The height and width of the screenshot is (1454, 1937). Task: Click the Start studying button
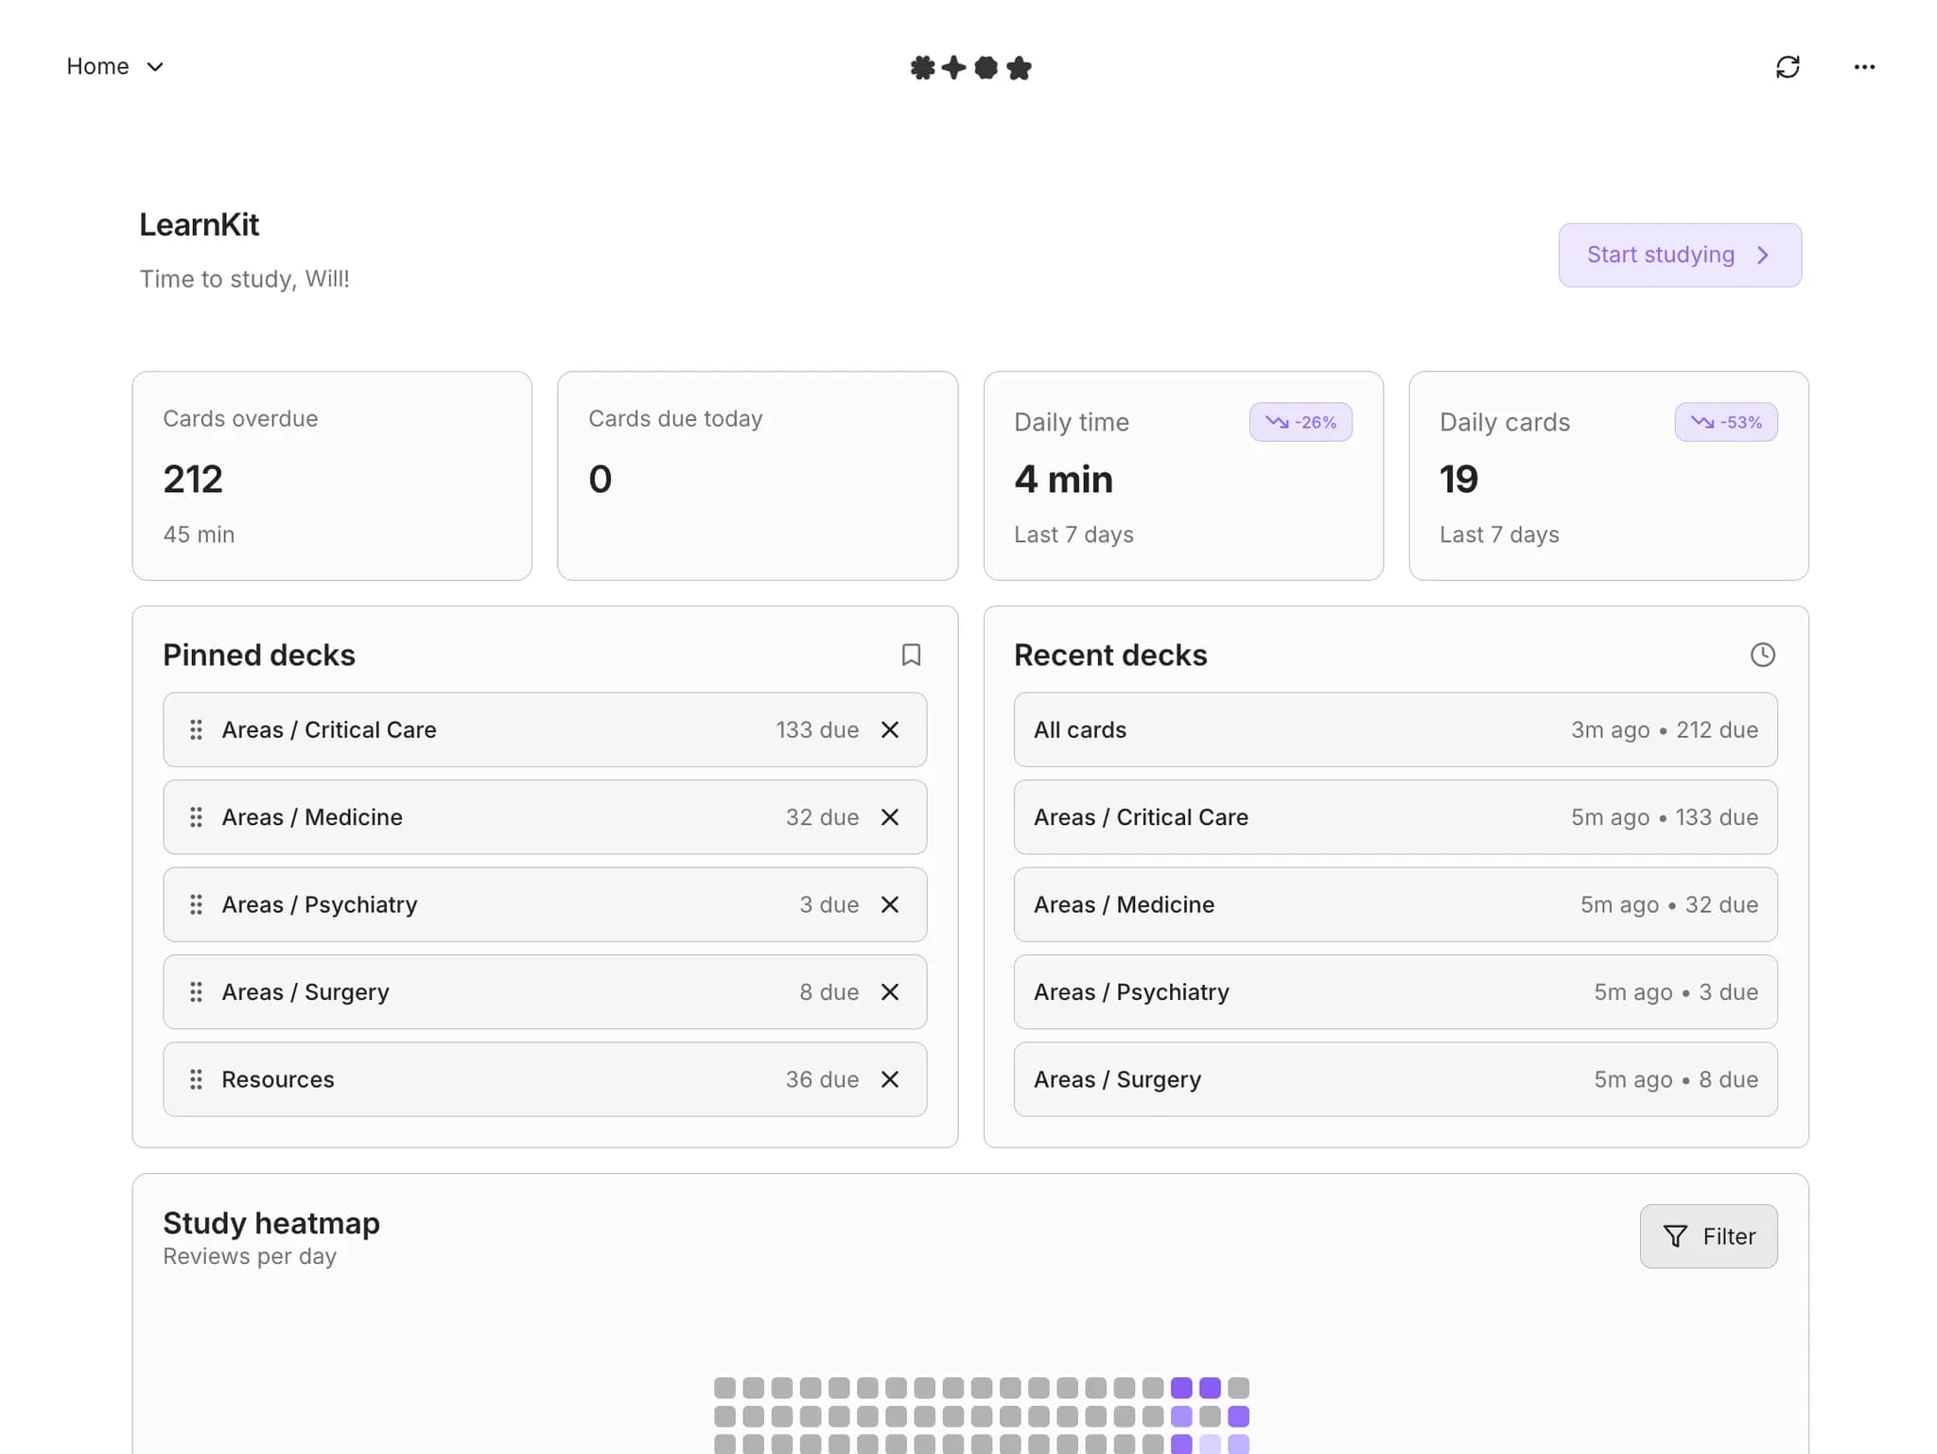tap(1680, 254)
